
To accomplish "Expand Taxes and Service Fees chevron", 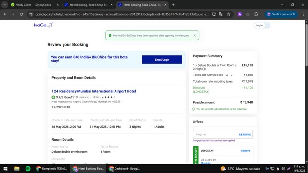I will pos(231,75).
